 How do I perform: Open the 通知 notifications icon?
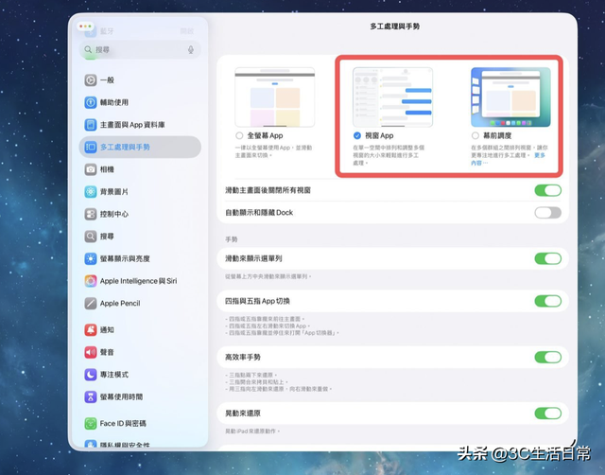click(91, 329)
